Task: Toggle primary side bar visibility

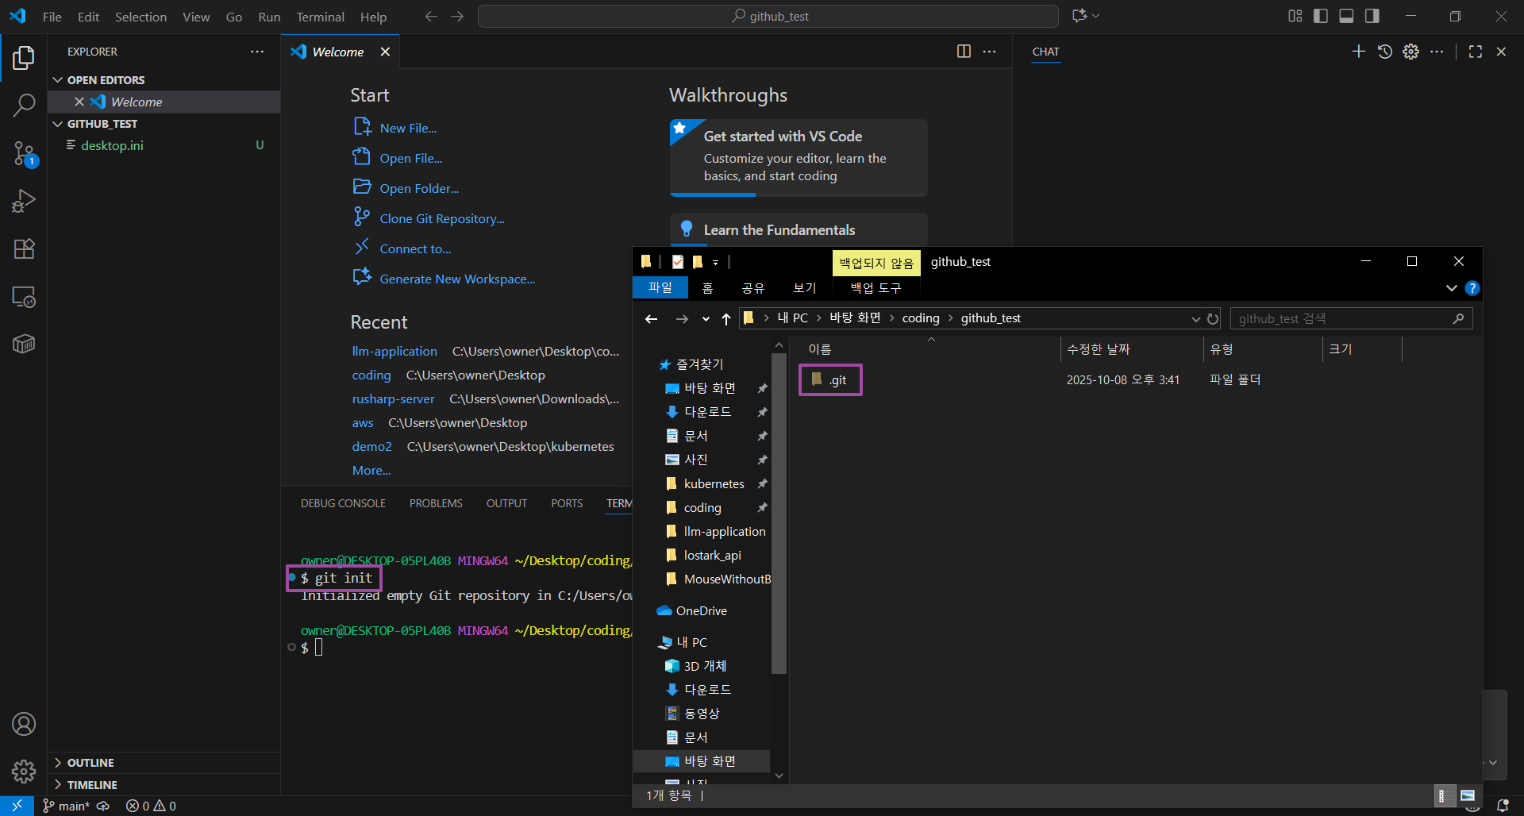Action: [x=1321, y=16]
